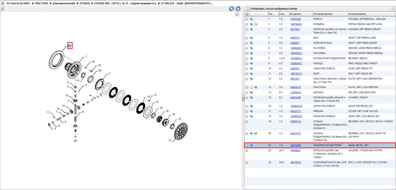Click the green arrow icon for part 622337C1
Viewport: 396px width, 190px height.
pyautogui.click(x=255, y=133)
